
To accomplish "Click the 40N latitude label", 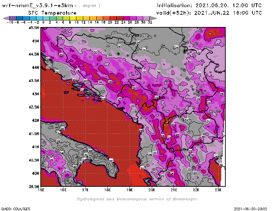I will tap(35, 173).
